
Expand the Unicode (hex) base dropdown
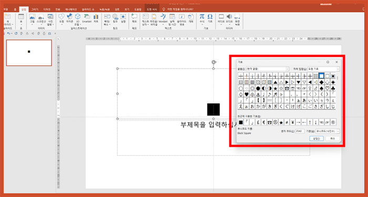click(x=338, y=132)
